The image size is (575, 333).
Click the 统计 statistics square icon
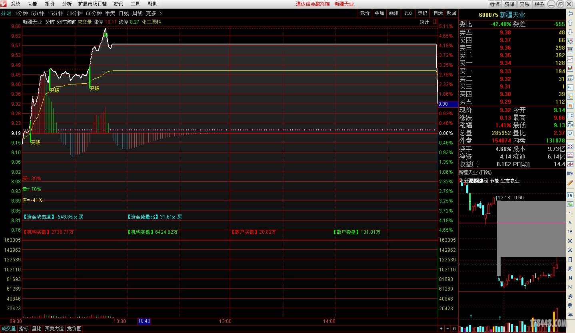(435, 22)
